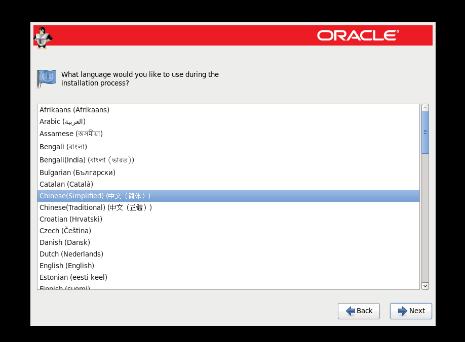The height and width of the screenshot is (342, 465).
Task: Click the blue arrow on the Next button
Action: (x=402, y=311)
